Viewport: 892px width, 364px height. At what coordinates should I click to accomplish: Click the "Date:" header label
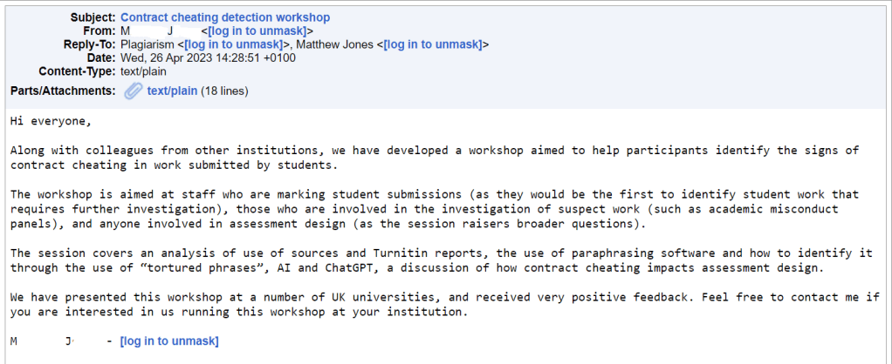[x=99, y=57]
